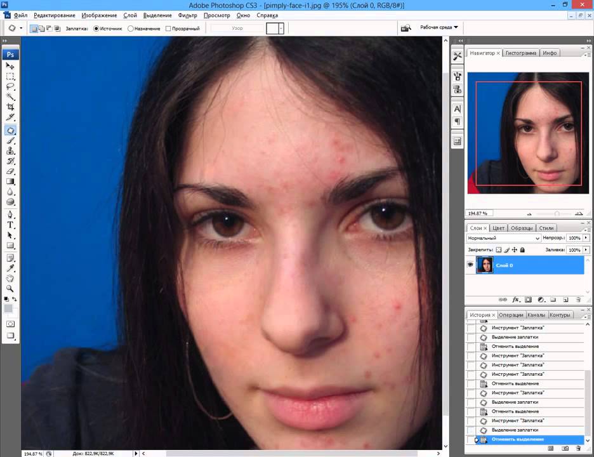Select the Lasso tool

click(x=10, y=86)
